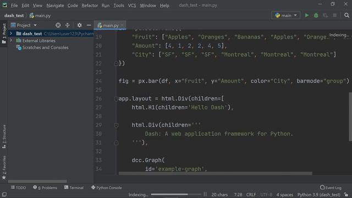Click Python 3.9 (dash_test) interpreter
Image resolution: width=352 pixels, height=198 pixels.
(x=318, y=195)
